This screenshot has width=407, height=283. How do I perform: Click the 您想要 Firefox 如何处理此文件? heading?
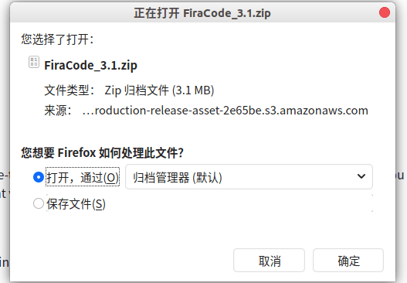pyautogui.click(x=102, y=152)
